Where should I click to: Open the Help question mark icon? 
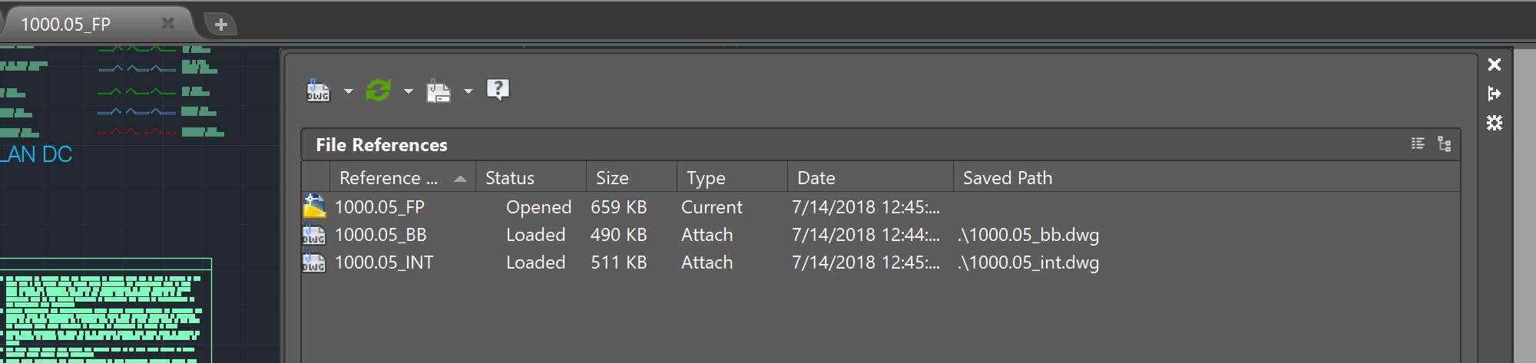(498, 91)
